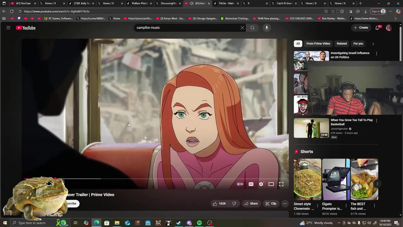Show hidden system tray icons
The width and height of the screenshot is (403, 227).
coord(339,223)
